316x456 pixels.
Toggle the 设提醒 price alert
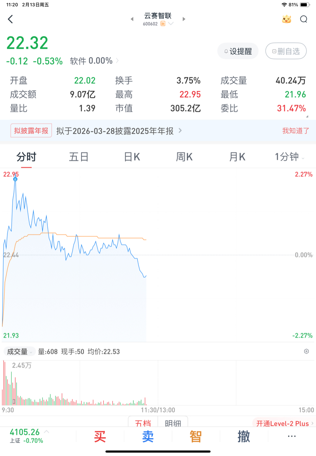click(x=238, y=51)
